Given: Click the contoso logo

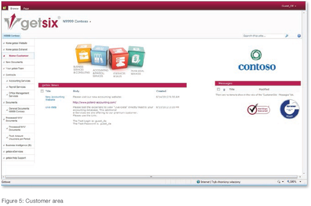Looking at the screenshot, I should (x=257, y=60).
